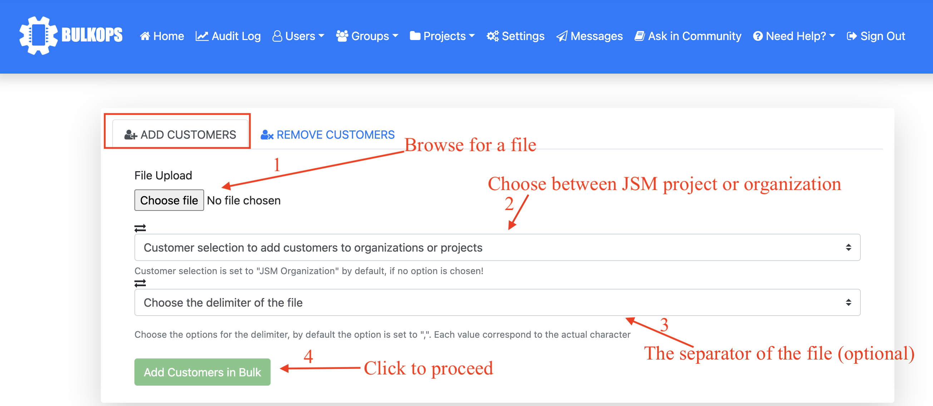Open the Home menu item
Screen dimensions: 933x406
pyautogui.click(x=162, y=36)
